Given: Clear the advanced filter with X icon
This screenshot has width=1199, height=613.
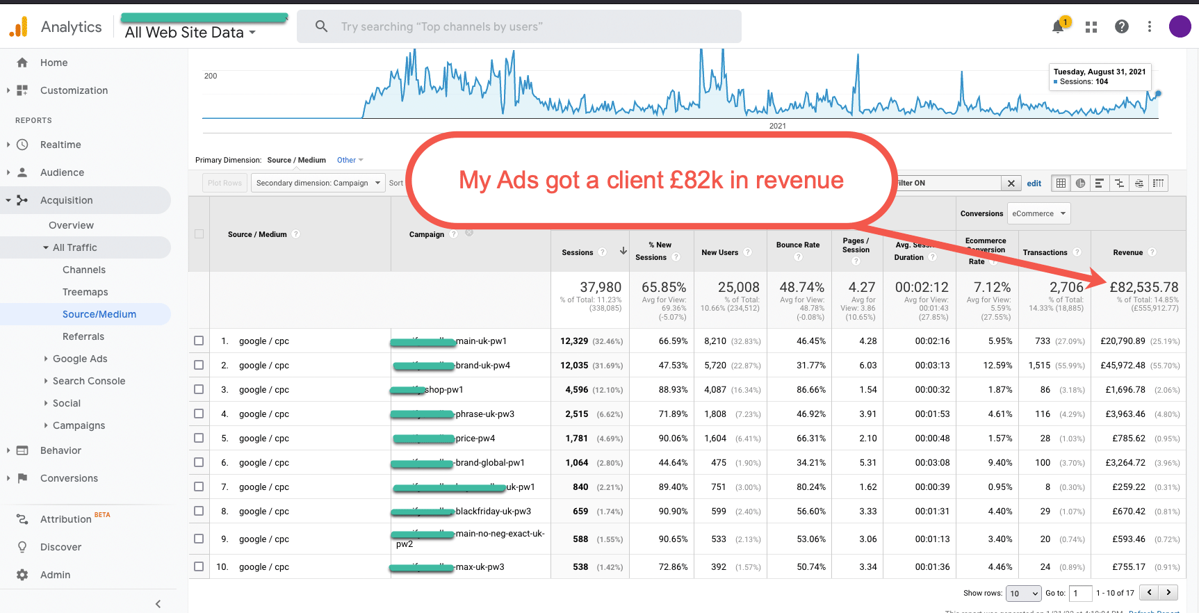Looking at the screenshot, I should (x=1011, y=183).
